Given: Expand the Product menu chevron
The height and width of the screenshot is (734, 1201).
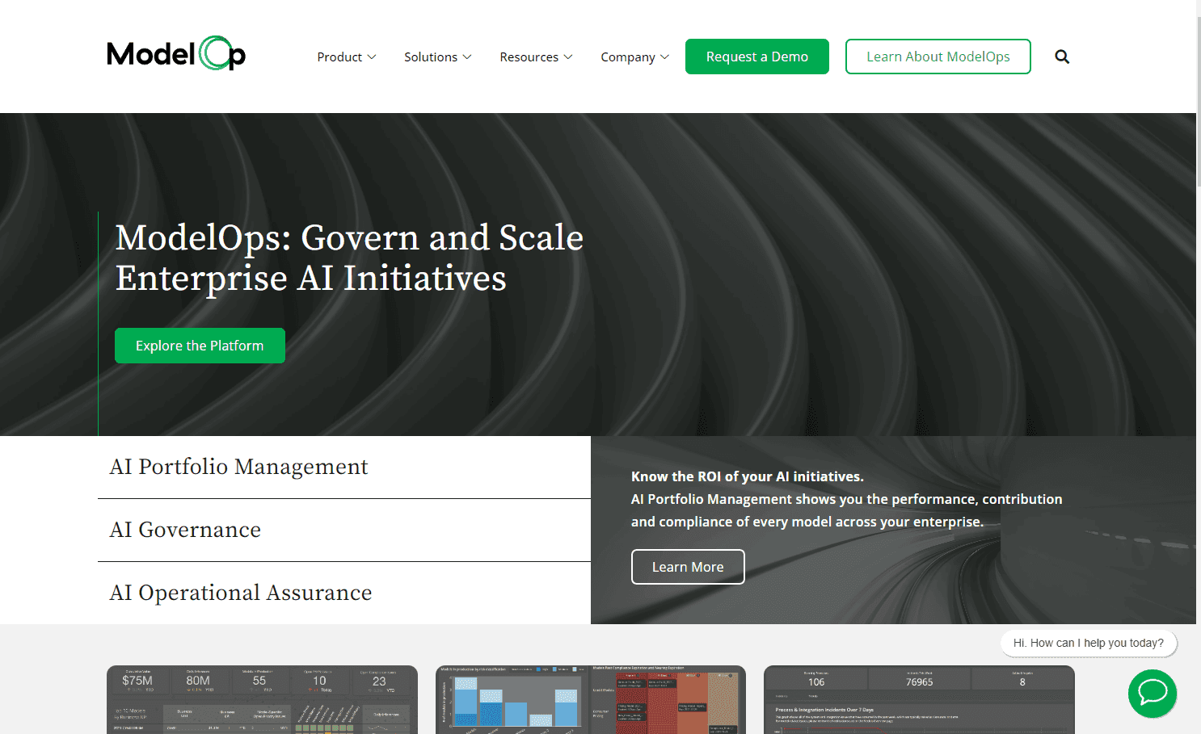Looking at the screenshot, I should pos(372,57).
